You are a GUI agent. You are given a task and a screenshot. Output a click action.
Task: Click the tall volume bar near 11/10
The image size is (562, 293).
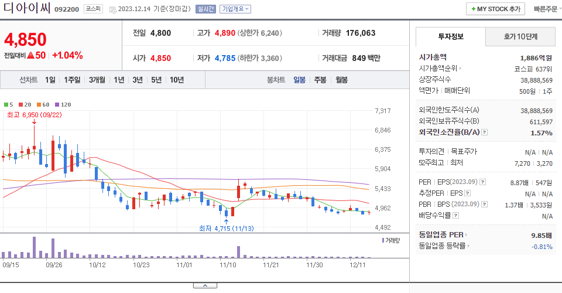[x=238, y=252]
